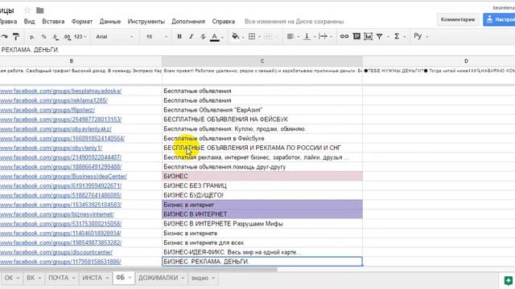Click the paint format roller icon

coord(15,37)
